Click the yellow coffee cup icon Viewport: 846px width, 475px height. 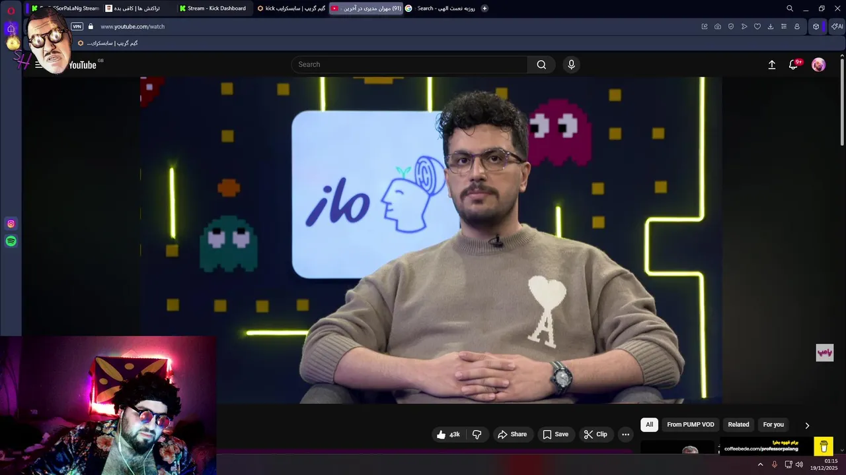pyautogui.click(x=824, y=447)
